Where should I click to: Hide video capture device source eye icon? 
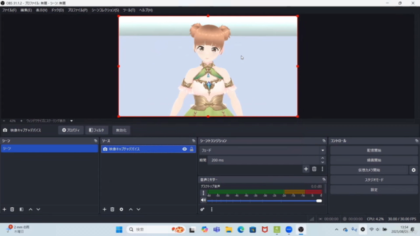[x=184, y=149]
